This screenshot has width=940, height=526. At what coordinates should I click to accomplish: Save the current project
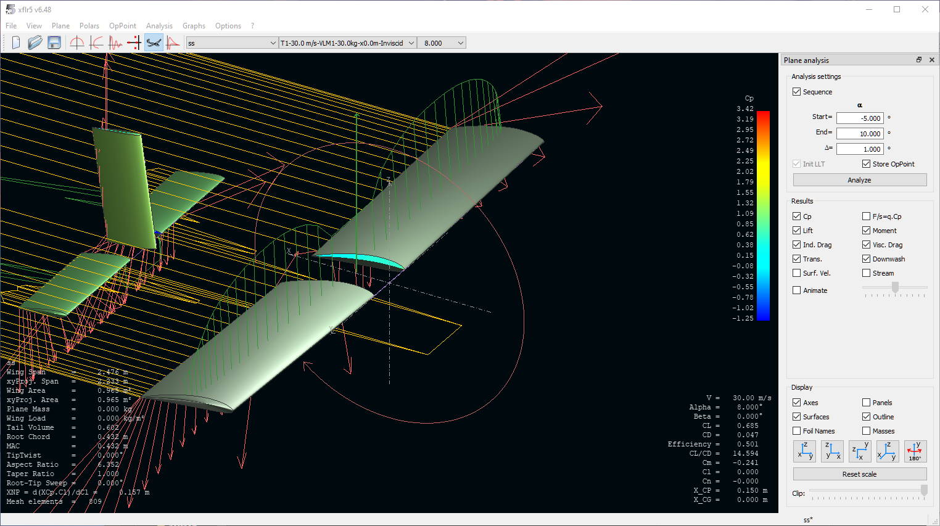point(54,43)
